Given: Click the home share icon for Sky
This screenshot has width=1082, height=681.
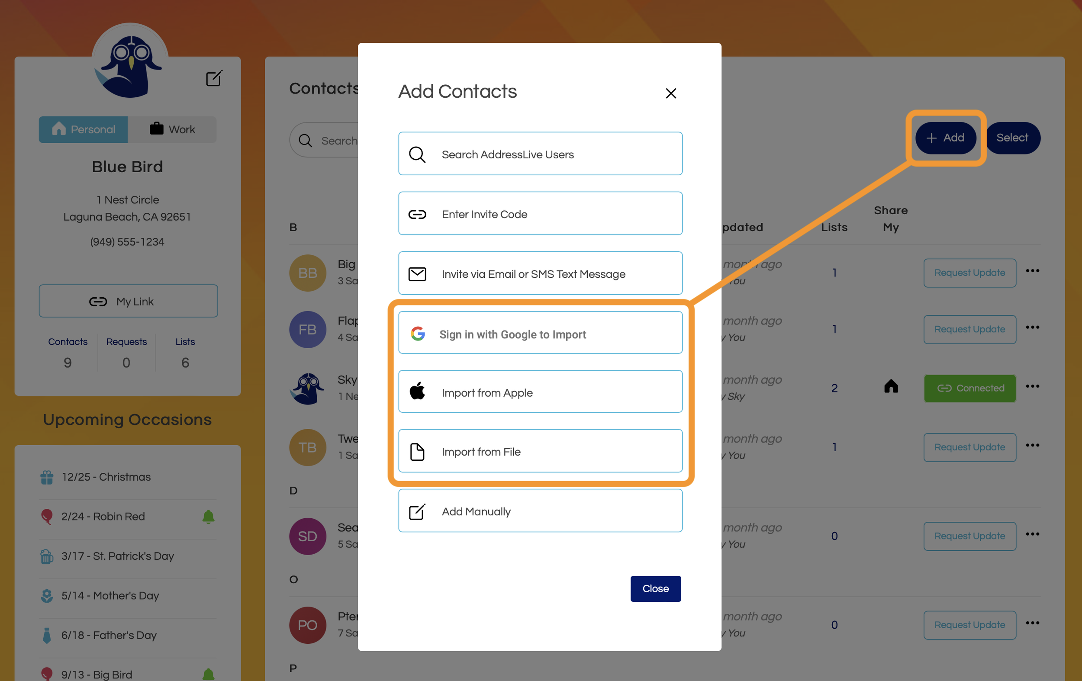Looking at the screenshot, I should click(x=891, y=387).
